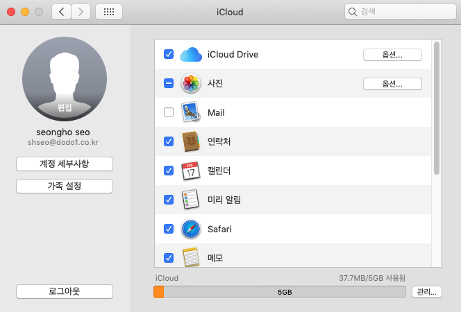Click the Notes notepad icon
461x312 pixels.
(191, 257)
